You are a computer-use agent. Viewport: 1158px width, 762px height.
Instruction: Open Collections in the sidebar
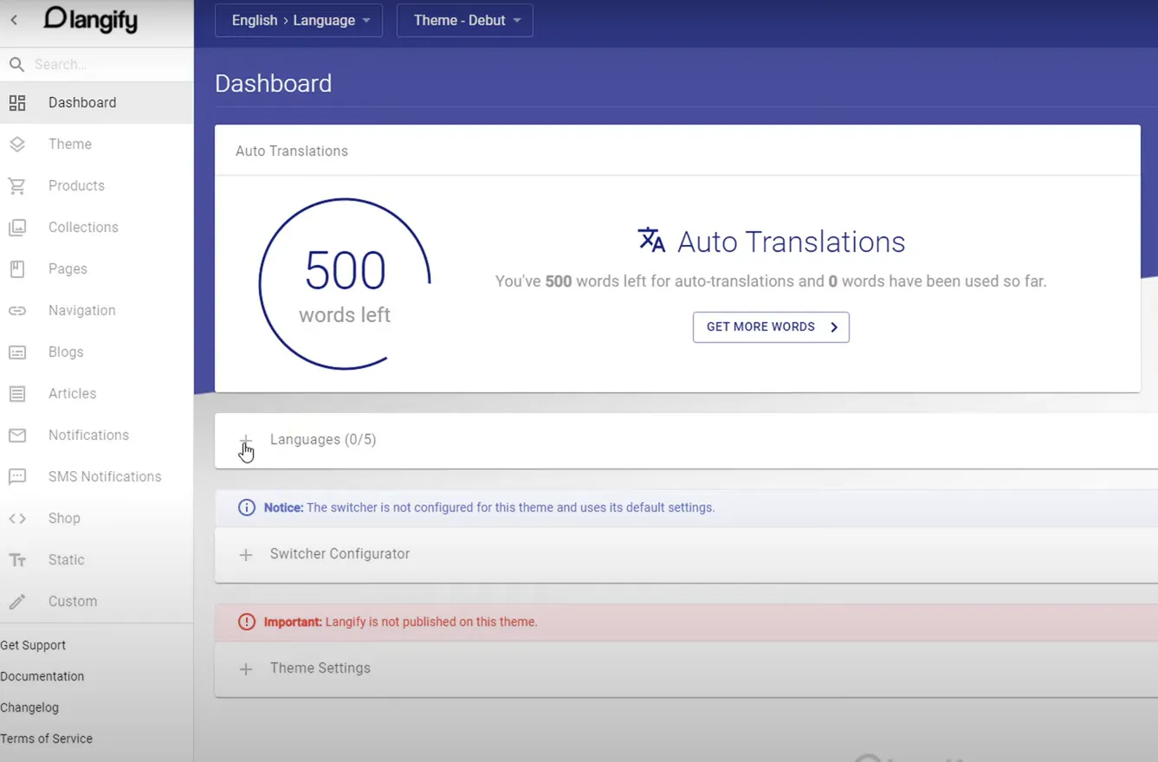tap(96, 228)
